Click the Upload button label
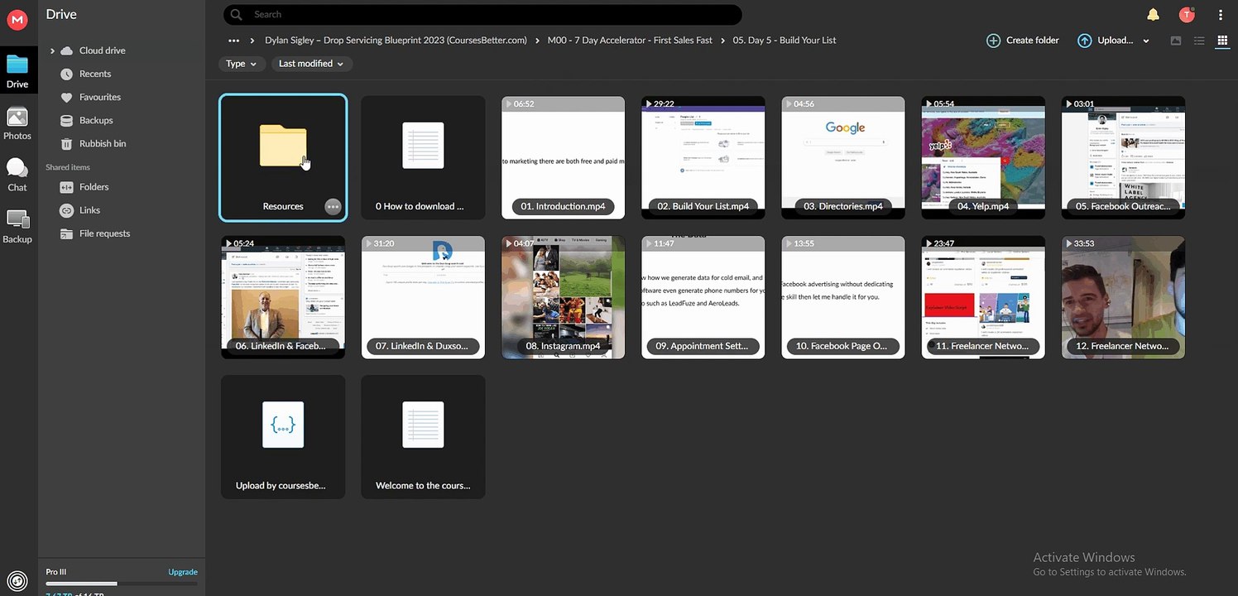 pyautogui.click(x=1116, y=41)
